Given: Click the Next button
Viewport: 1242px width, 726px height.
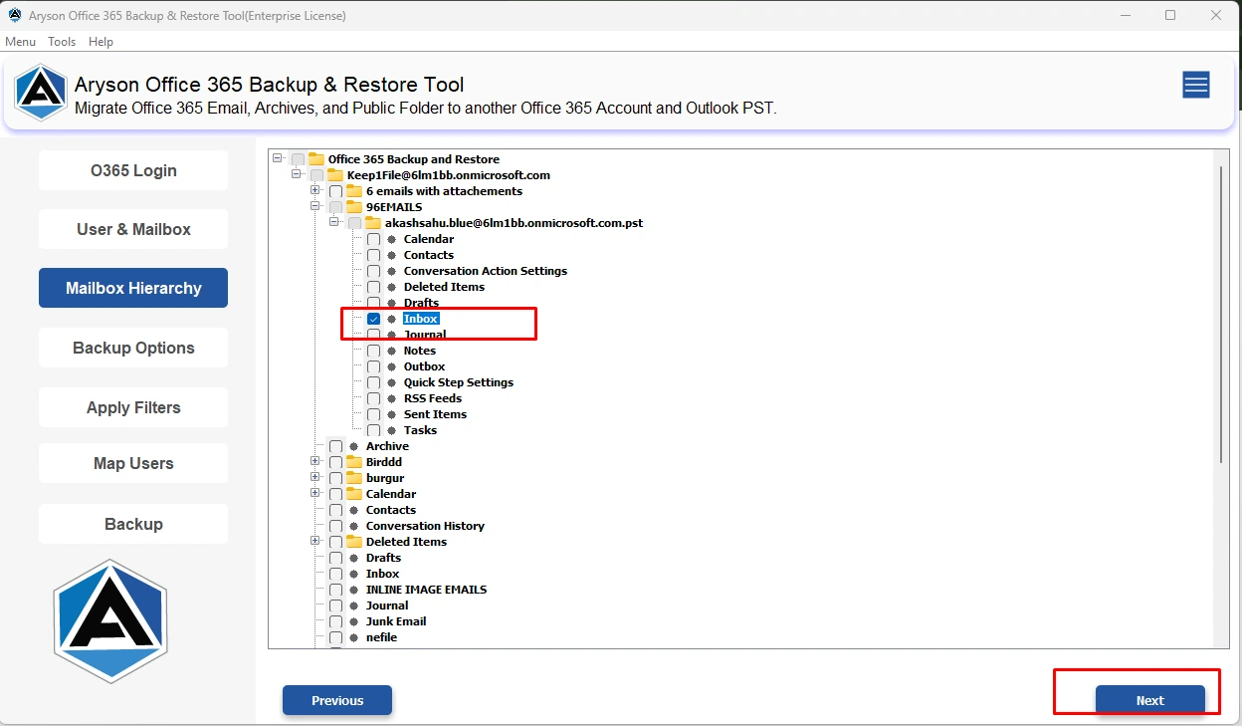Looking at the screenshot, I should tap(1149, 700).
